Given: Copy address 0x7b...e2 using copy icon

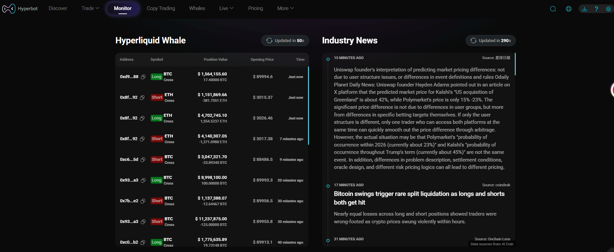Looking at the screenshot, I should (143, 201).
